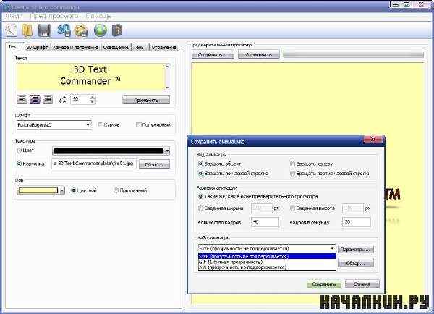
Task: Click the Параметры... button
Action: 356,249
